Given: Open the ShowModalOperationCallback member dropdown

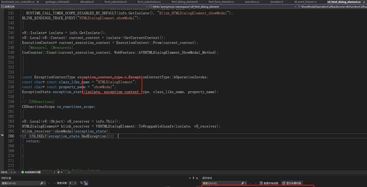Looking at the screenshot, I should (x=332, y=7).
